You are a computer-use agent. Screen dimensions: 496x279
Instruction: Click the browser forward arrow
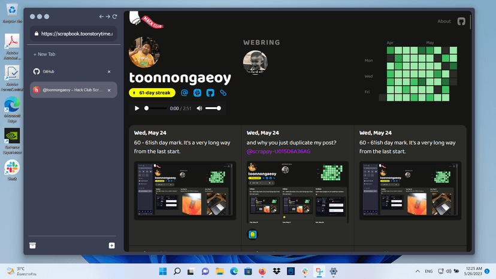click(x=108, y=16)
